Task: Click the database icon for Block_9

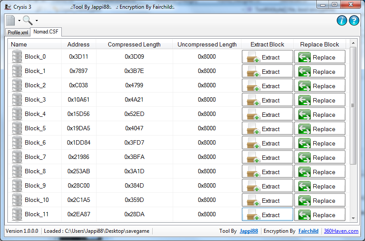Action: pos(17,186)
